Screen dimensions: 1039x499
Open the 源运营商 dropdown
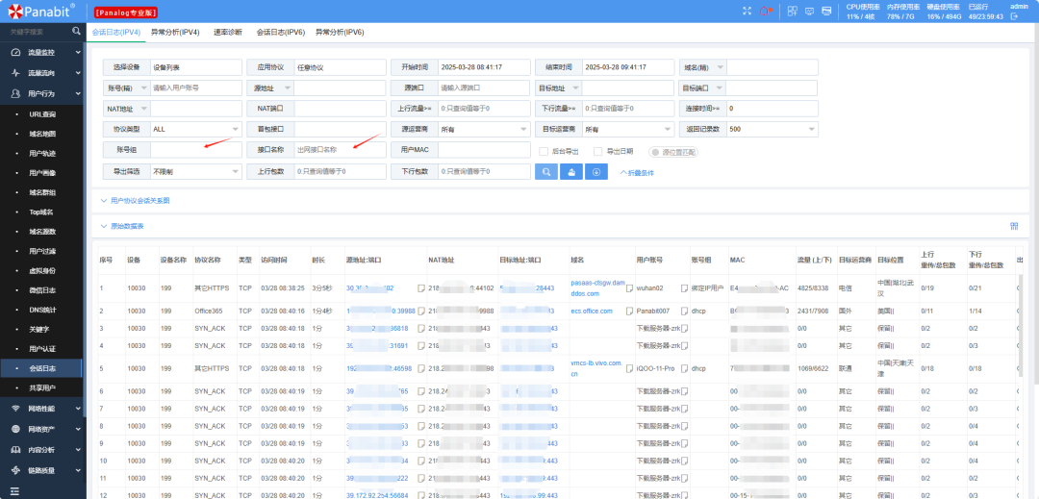[484, 129]
